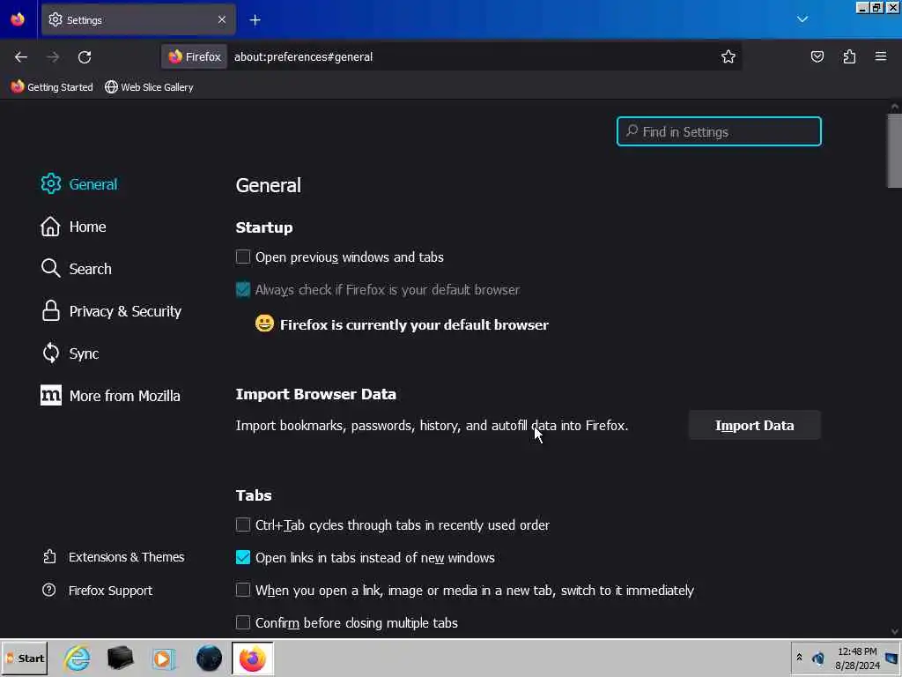
Task: Click the show desktop tray icon
Action: point(891,658)
